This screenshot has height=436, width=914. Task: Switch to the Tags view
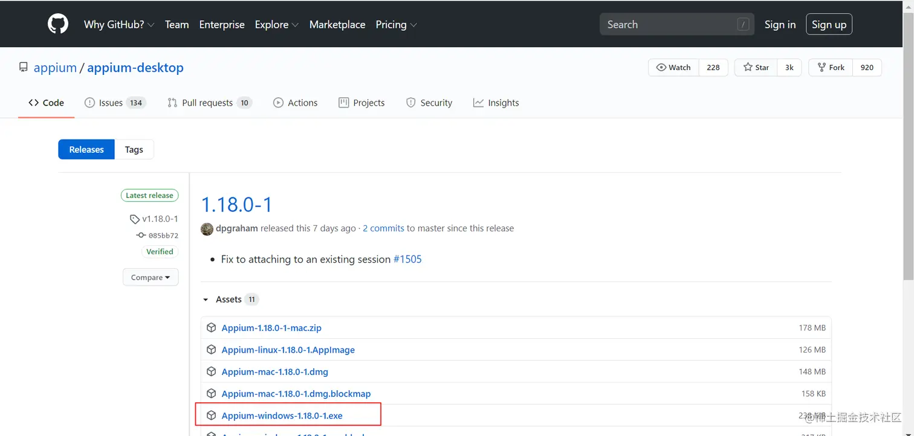tap(134, 149)
